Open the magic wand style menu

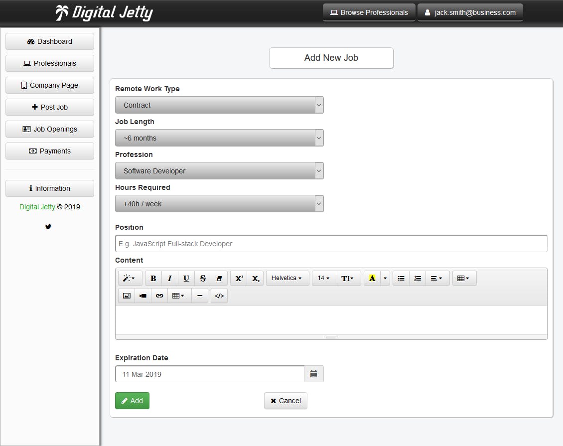tap(129, 278)
